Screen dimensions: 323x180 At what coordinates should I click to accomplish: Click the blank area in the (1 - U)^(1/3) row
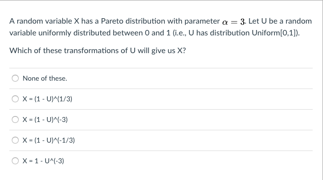tap(193, 99)
